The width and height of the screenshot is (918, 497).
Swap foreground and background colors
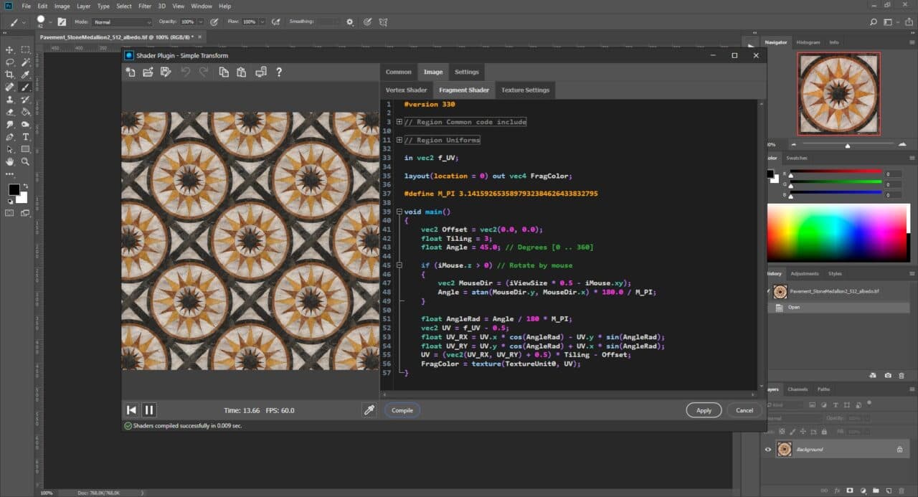coord(25,184)
